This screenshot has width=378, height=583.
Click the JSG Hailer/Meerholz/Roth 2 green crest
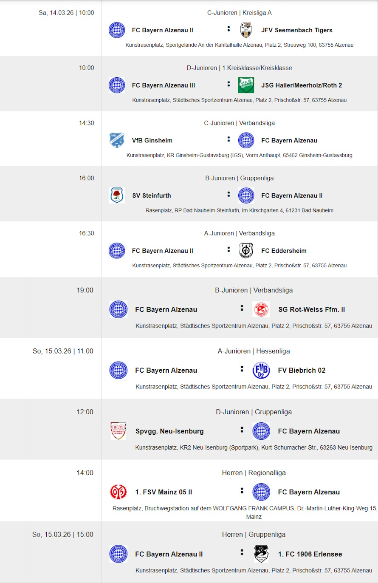[x=246, y=85]
